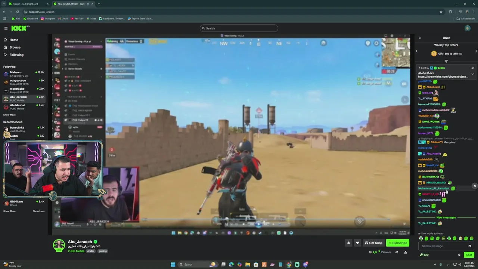Click the Gift Subs button
Image resolution: width=478 pixels, height=269 pixels.
[x=373, y=243]
